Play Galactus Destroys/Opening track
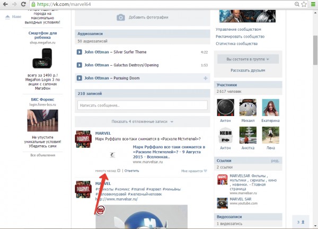 click(79, 65)
